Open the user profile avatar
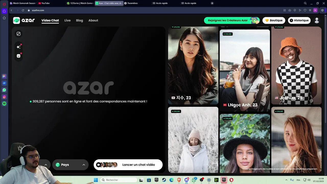This screenshot has width=327, height=184. pyautogui.click(x=317, y=20)
